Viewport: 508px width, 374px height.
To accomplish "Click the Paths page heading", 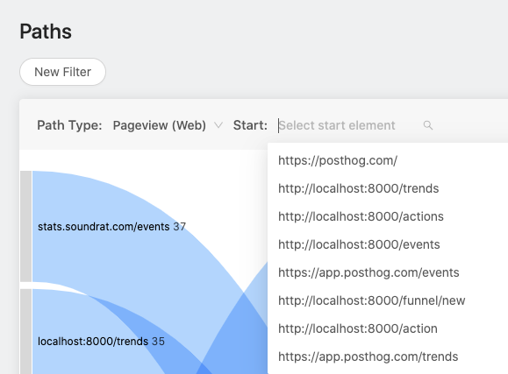I will point(46,32).
